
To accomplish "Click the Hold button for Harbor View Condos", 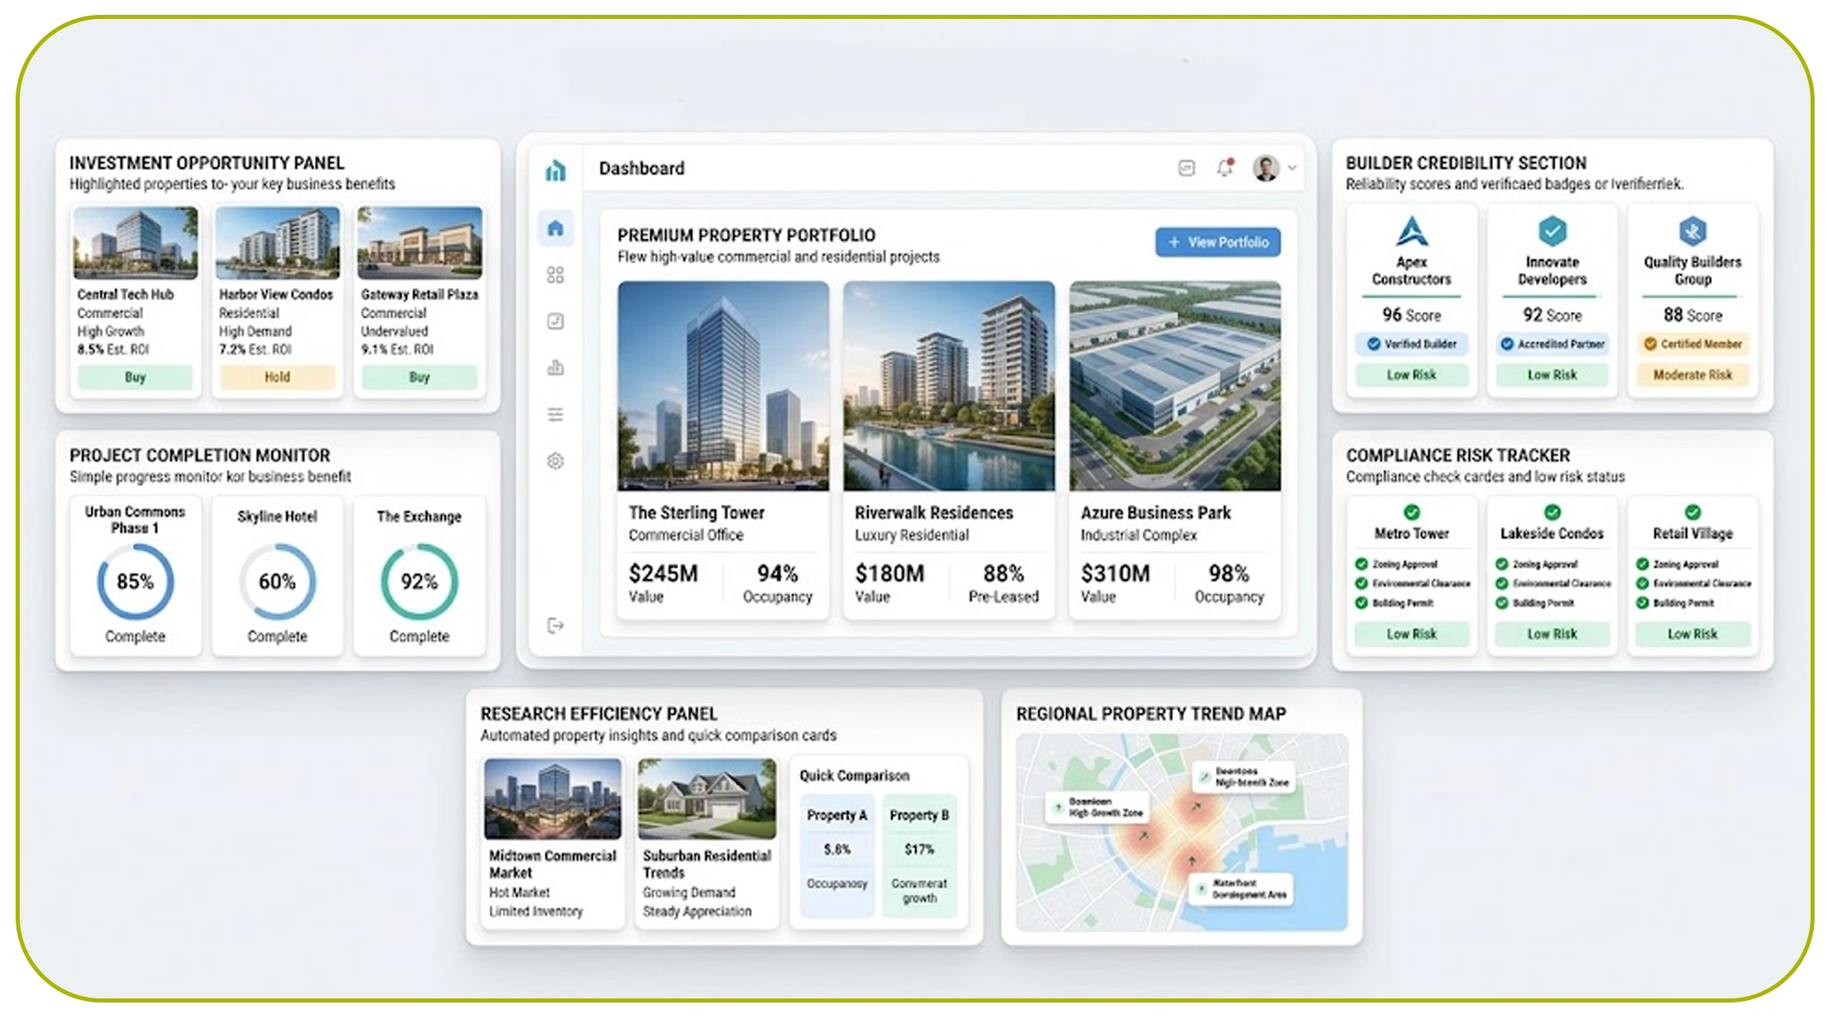I will 277,377.
